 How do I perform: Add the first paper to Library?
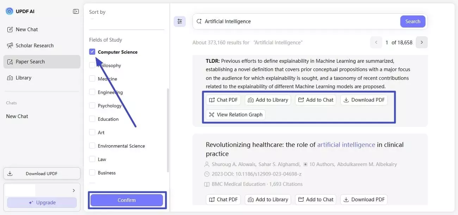click(268, 100)
